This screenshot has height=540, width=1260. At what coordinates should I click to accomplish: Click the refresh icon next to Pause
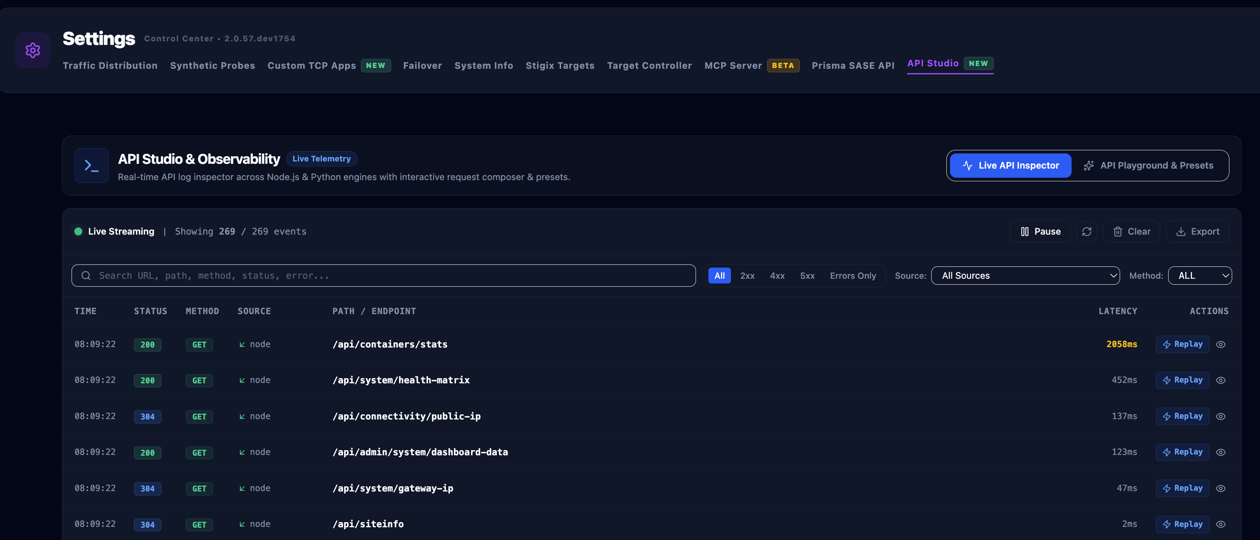pyautogui.click(x=1086, y=231)
